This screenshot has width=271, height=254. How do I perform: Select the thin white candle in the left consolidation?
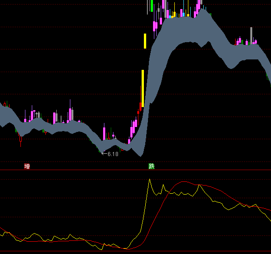(61, 119)
